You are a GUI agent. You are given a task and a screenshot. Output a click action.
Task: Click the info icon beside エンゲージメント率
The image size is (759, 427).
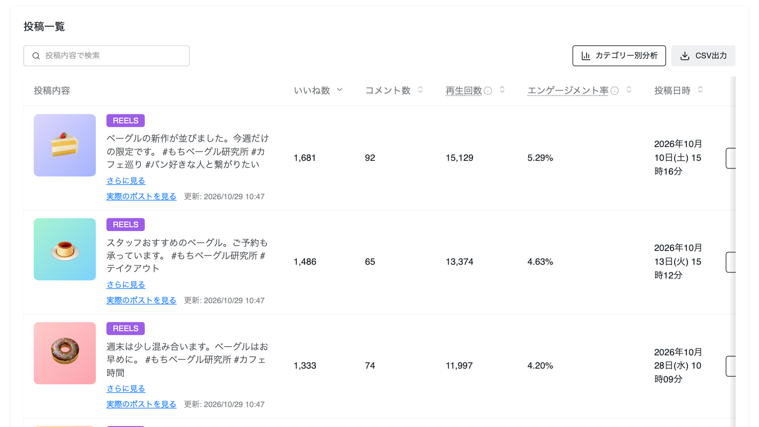(614, 91)
